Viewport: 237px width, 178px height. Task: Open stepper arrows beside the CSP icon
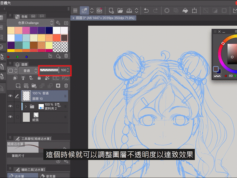pyautogui.click(x=92, y=11)
